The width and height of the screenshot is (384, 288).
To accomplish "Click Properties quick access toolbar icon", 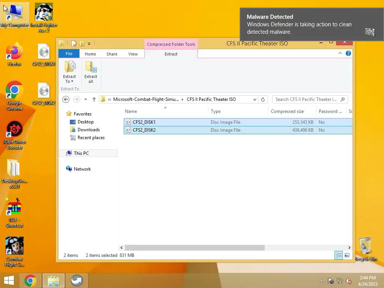I will coord(74,43).
